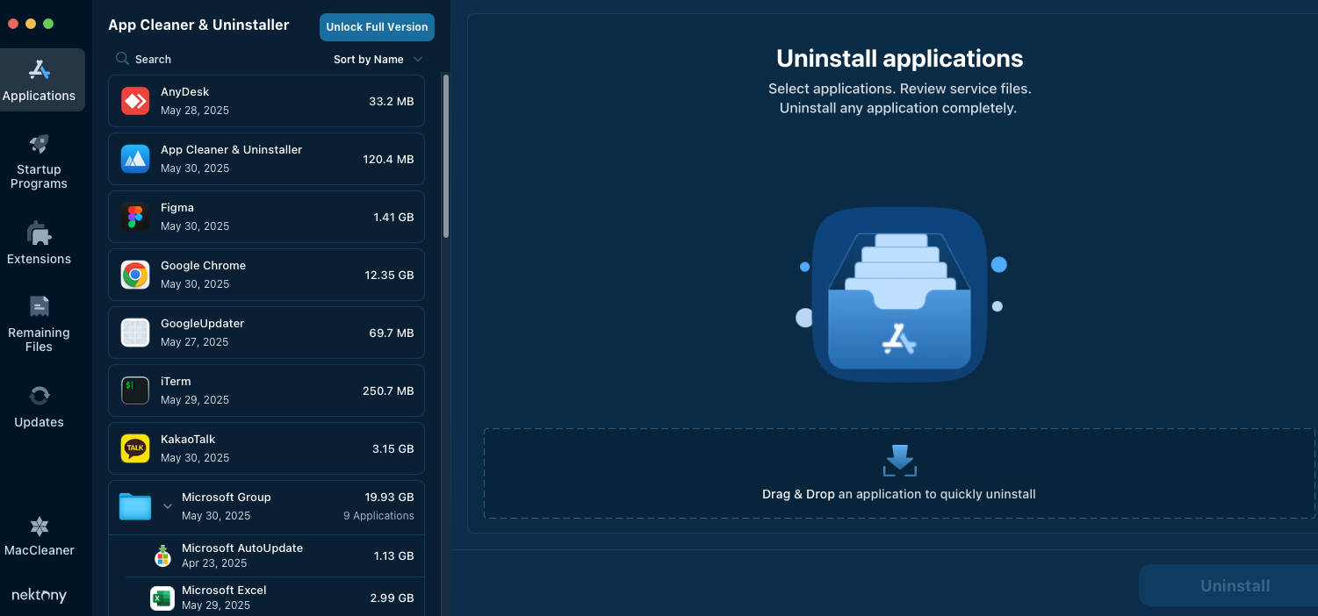Screen dimensions: 1318x616
Task: Select the iTerm row name
Action: coord(176,382)
